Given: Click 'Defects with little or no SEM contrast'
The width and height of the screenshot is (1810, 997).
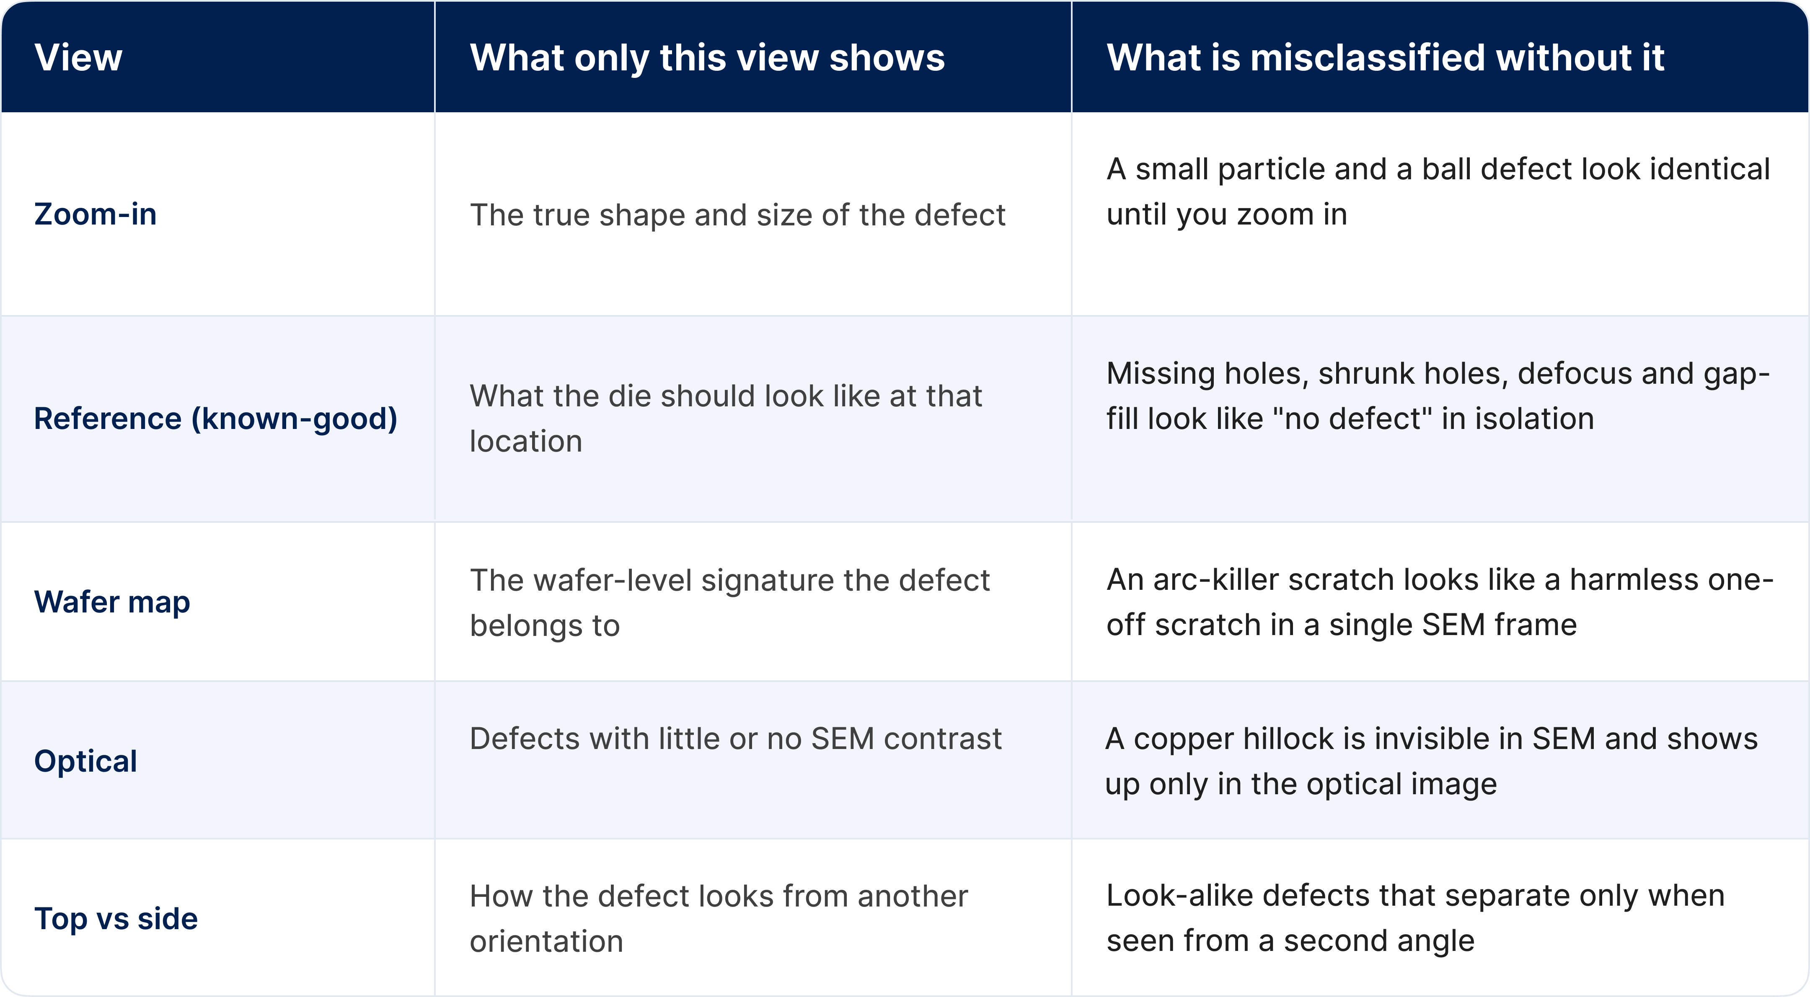Looking at the screenshot, I should [735, 739].
